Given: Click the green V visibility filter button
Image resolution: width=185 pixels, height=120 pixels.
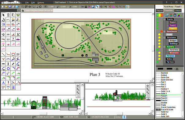Looking at the screenshot, I should coord(157,15).
